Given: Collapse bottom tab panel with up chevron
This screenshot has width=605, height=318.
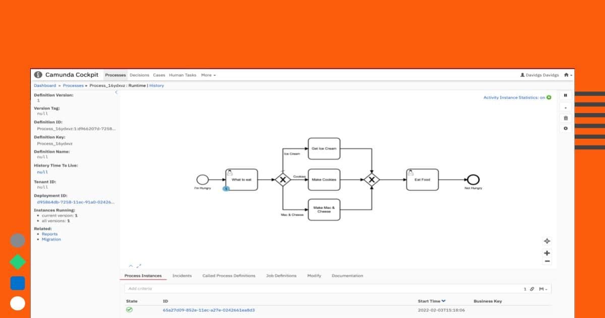Looking at the screenshot, I should point(131,266).
